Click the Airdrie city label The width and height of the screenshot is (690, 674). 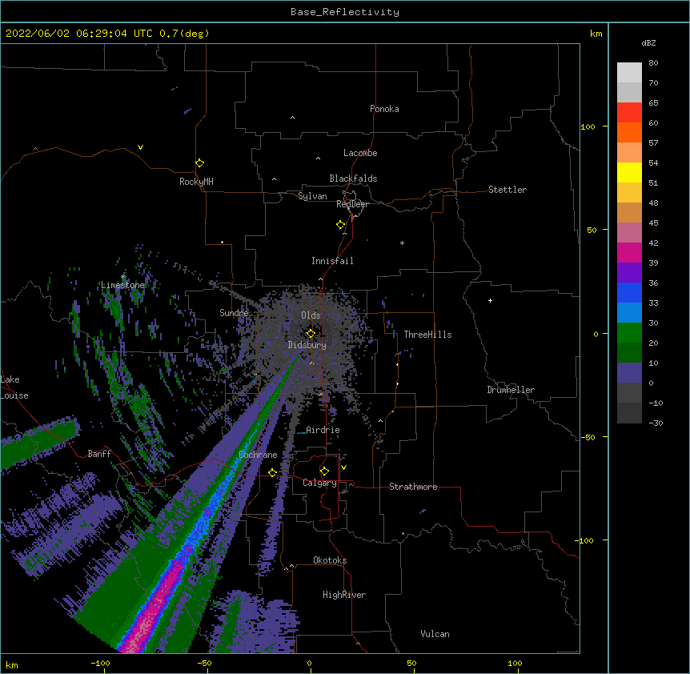pyautogui.click(x=323, y=430)
